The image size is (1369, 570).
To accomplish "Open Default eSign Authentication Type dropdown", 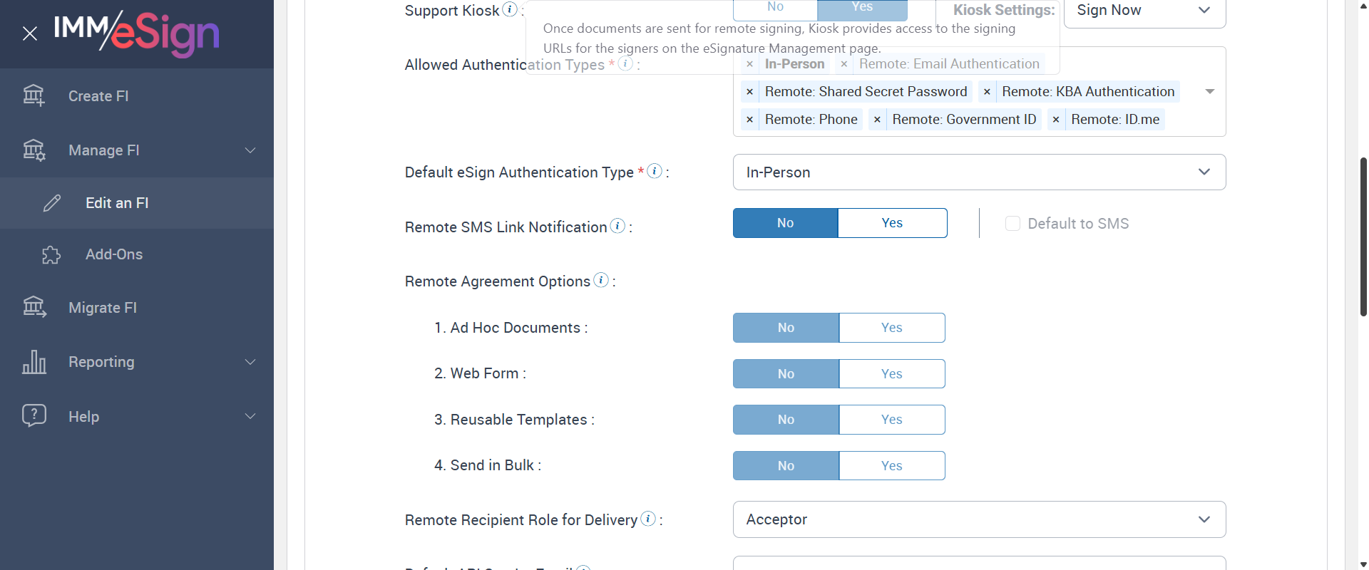I will tap(979, 172).
